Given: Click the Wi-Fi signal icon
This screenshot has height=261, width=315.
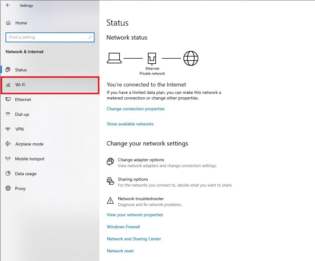Looking at the screenshot, I should pos(8,85).
